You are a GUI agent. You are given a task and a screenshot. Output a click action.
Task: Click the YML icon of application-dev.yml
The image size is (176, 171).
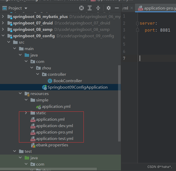pyautogui.click(x=33, y=126)
